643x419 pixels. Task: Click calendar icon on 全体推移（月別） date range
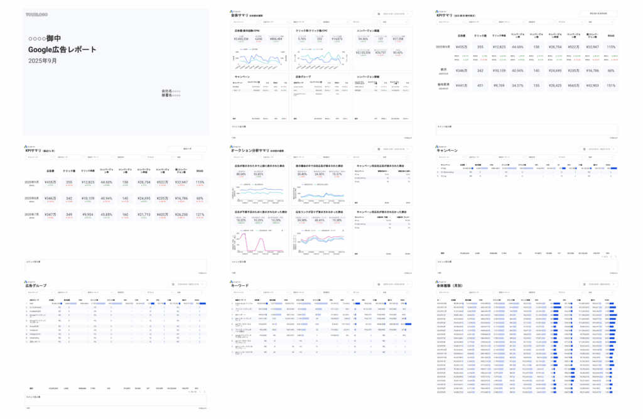point(584,285)
